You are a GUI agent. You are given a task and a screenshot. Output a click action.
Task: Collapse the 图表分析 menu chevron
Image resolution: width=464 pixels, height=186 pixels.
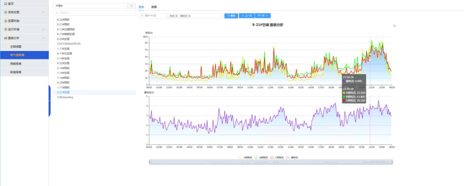(x=43, y=38)
